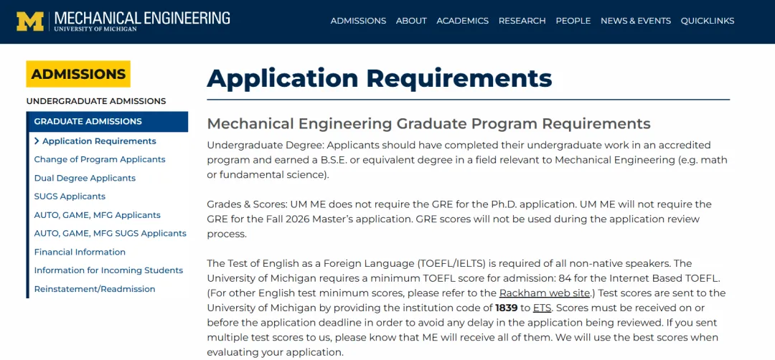Expand the Quicklinks menu
The width and height of the screenshot is (775, 360).
pyautogui.click(x=708, y=21)
